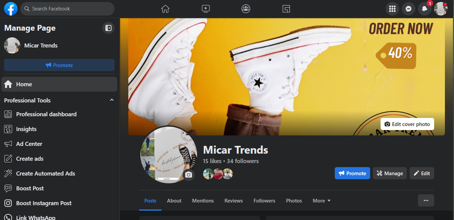Click the Search Facebook input field
This screenshot has width=454, height=220.
click(x=67, y=9)
